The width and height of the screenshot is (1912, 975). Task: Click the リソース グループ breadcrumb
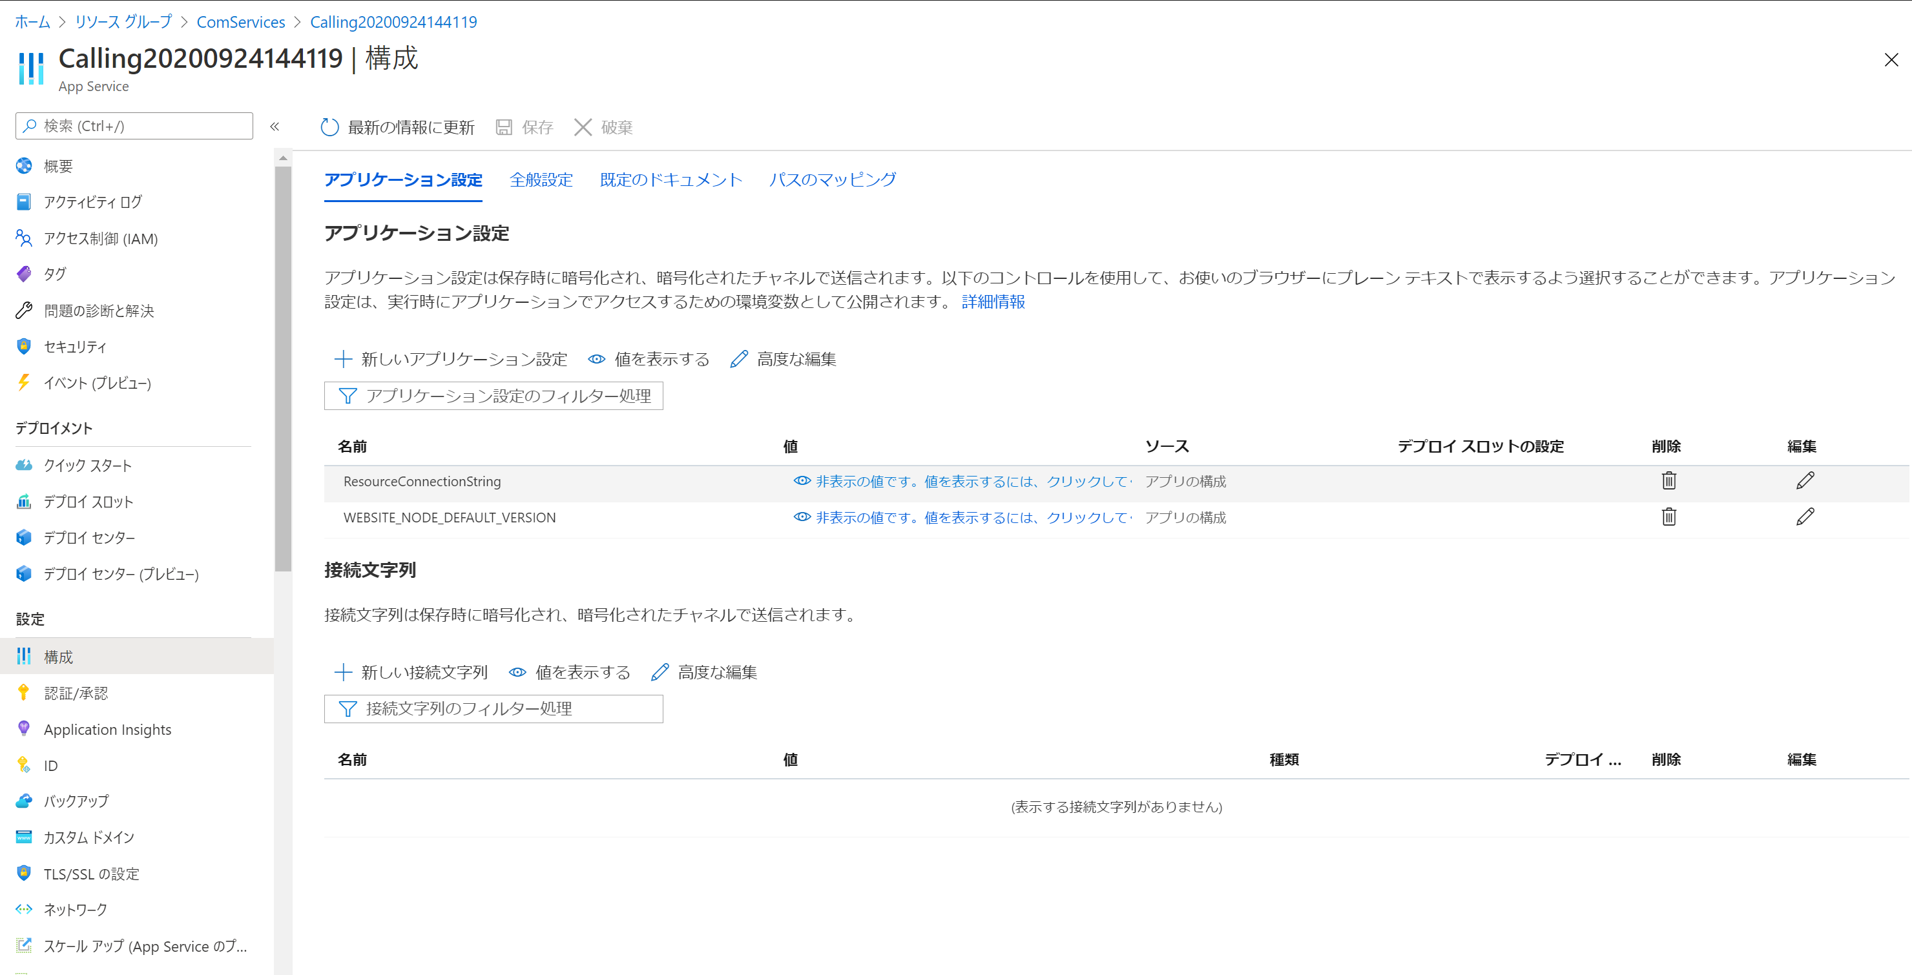point(123,22)
